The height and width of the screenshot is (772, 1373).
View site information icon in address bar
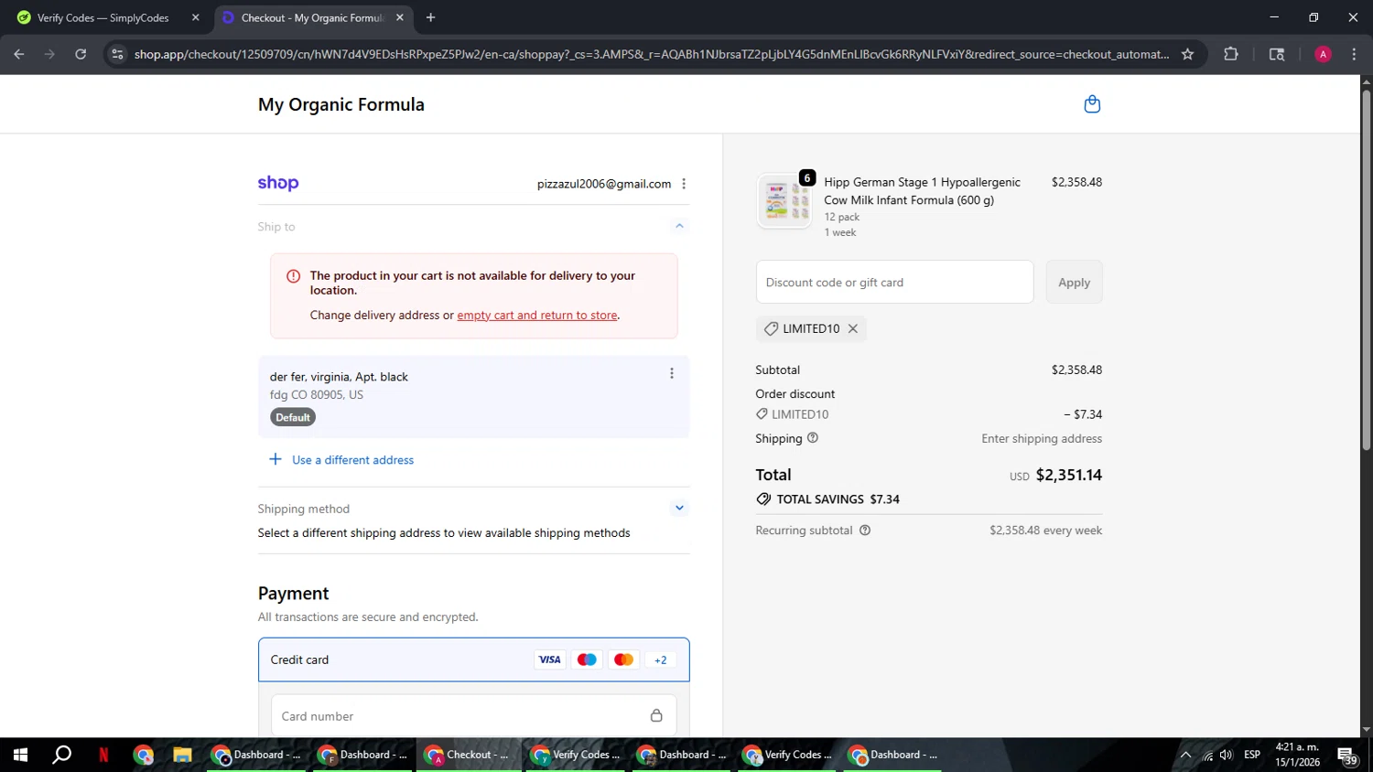(x=117, y=54)
